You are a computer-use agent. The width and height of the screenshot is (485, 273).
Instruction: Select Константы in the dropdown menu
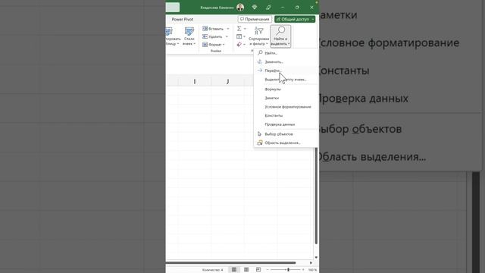286,115
